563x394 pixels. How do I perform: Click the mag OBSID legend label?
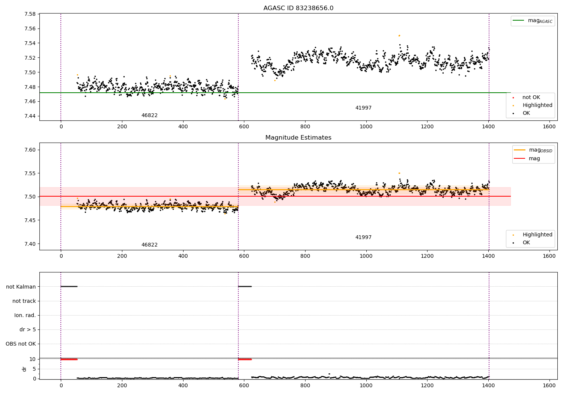pos(541,150)
